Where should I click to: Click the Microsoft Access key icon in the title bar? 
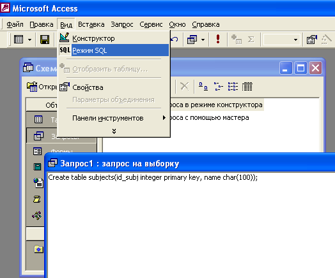[x=5, y=8]
